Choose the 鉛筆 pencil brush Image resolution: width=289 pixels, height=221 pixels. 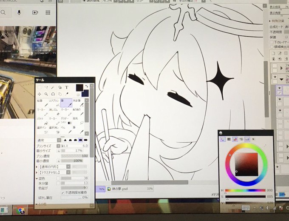42,103
